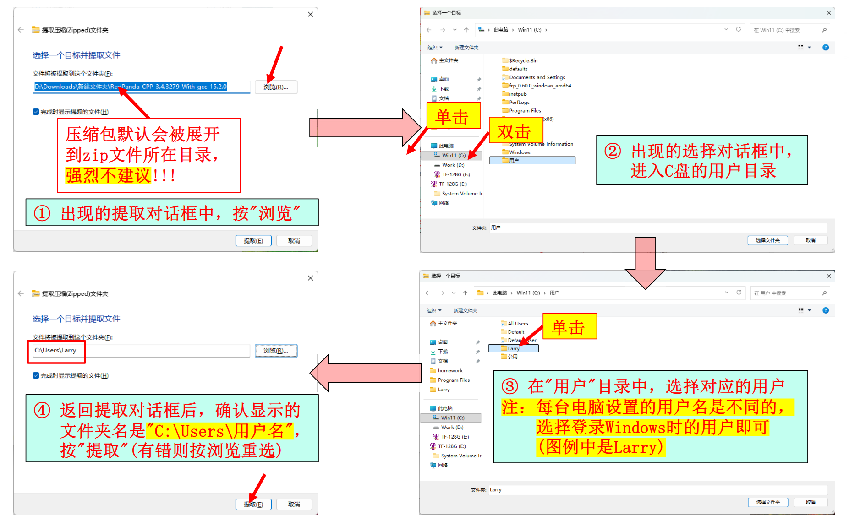Image resolution: width=849 pixels, height=526 pixels.
Task: Uncheck 完成时显示提取的文件 in the D:\Downloads extract dialog
Action: click(36, 112)
